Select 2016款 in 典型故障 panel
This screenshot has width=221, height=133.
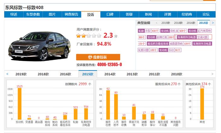point(191,23)
